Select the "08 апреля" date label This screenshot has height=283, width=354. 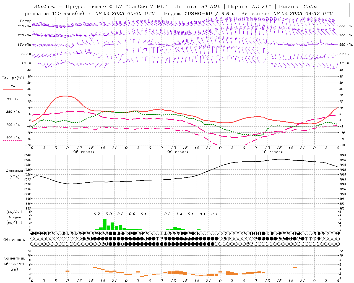tap(84, 152)
